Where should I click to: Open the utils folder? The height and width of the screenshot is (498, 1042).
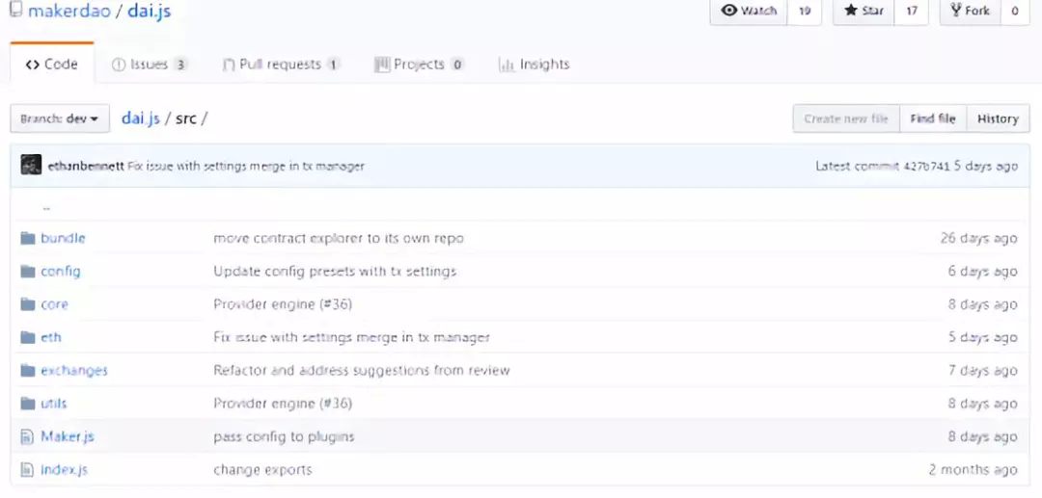(x=54, y=404)
